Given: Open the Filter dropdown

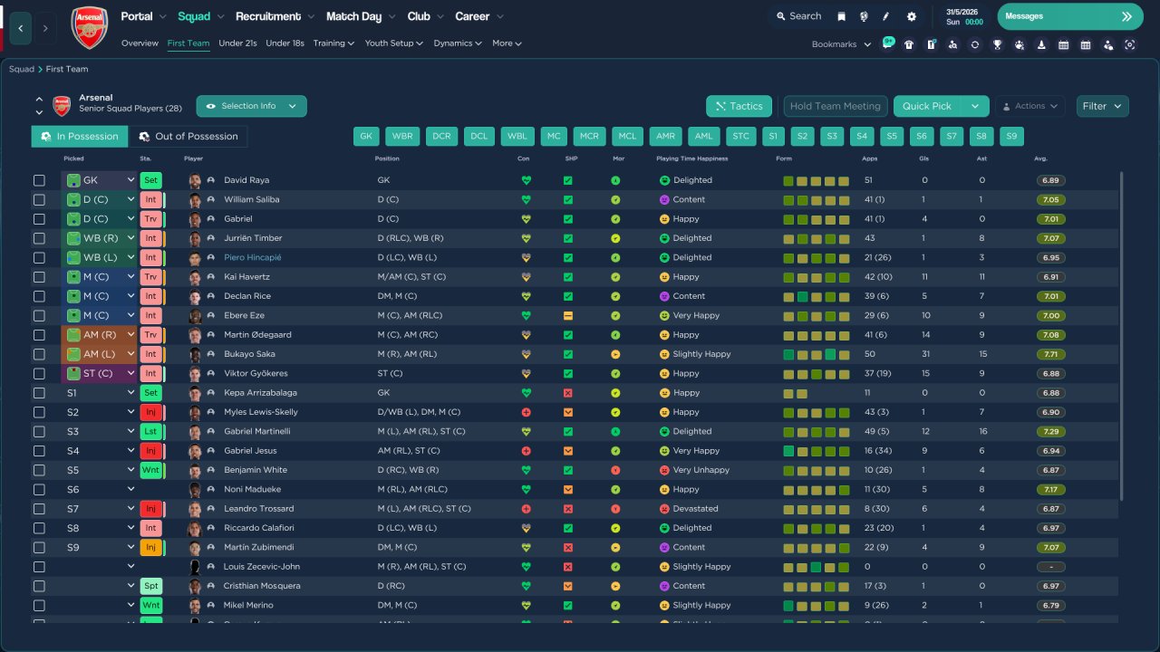Looking at the screenshot, I should tap(1102, 106).
